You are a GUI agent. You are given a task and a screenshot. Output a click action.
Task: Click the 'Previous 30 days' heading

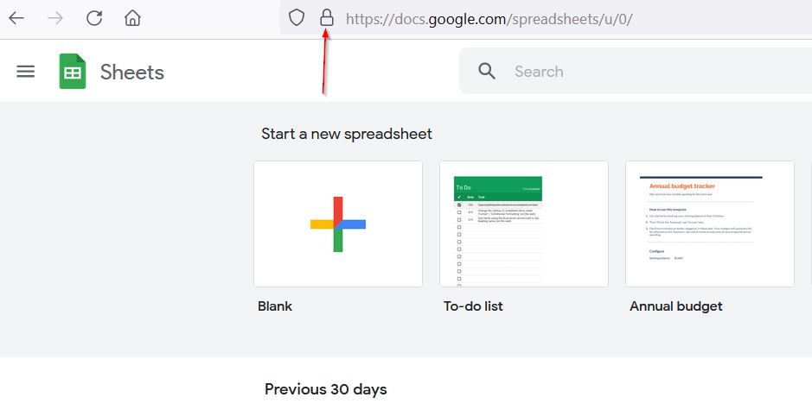click(326, 389)
